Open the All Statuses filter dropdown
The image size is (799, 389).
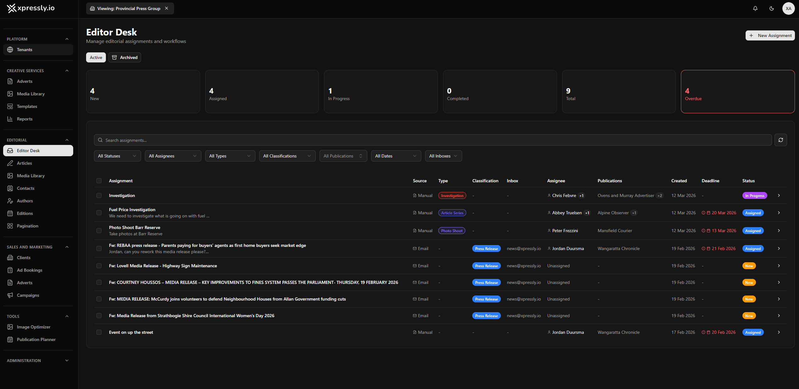tap(117, 156)
